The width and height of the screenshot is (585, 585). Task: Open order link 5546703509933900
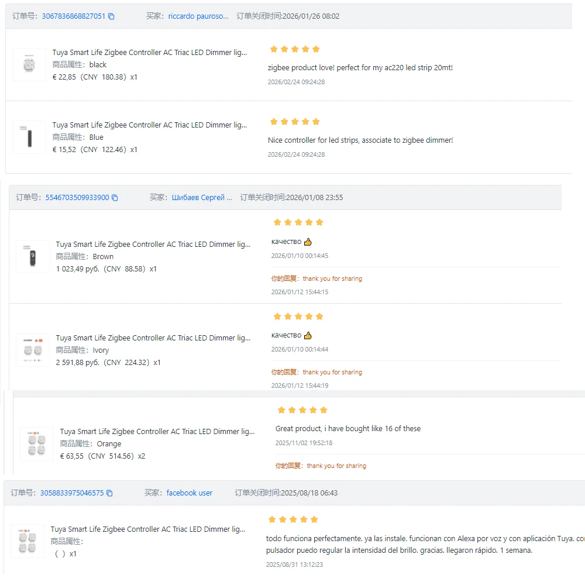click(x=77, y=197)
